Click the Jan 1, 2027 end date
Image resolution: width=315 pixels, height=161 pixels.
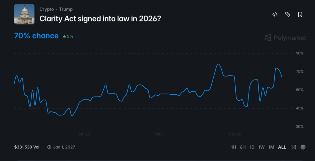(x=64, y=147)
